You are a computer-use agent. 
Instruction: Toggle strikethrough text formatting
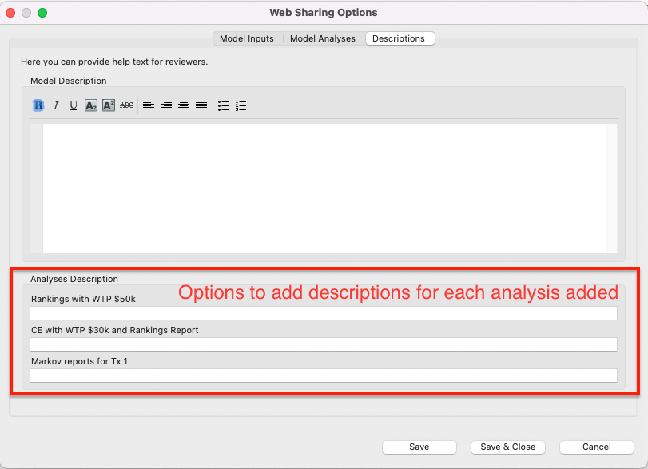(x=126, y=105)
